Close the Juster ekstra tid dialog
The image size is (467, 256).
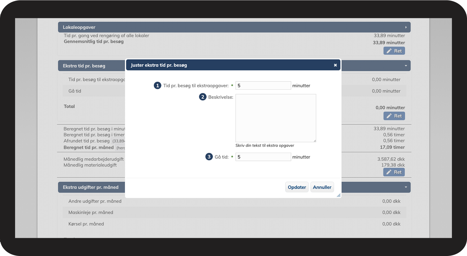(x=335, y=65)
